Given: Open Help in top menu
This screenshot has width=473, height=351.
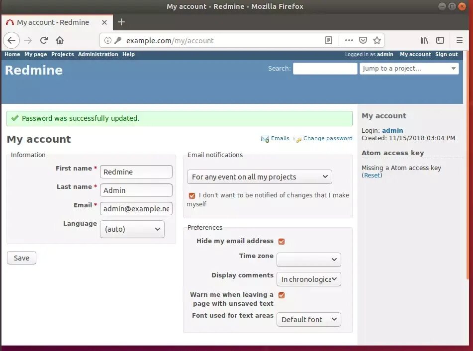Looking at the screenshot, I should tap(128, 54).
